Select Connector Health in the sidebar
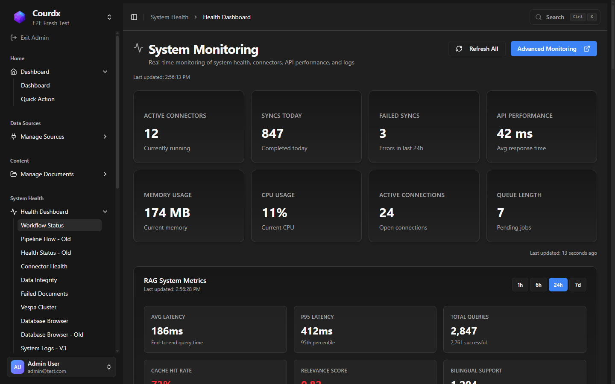Image resolution: width=615 pixels, height=384 pixels. tap(44, 266)
